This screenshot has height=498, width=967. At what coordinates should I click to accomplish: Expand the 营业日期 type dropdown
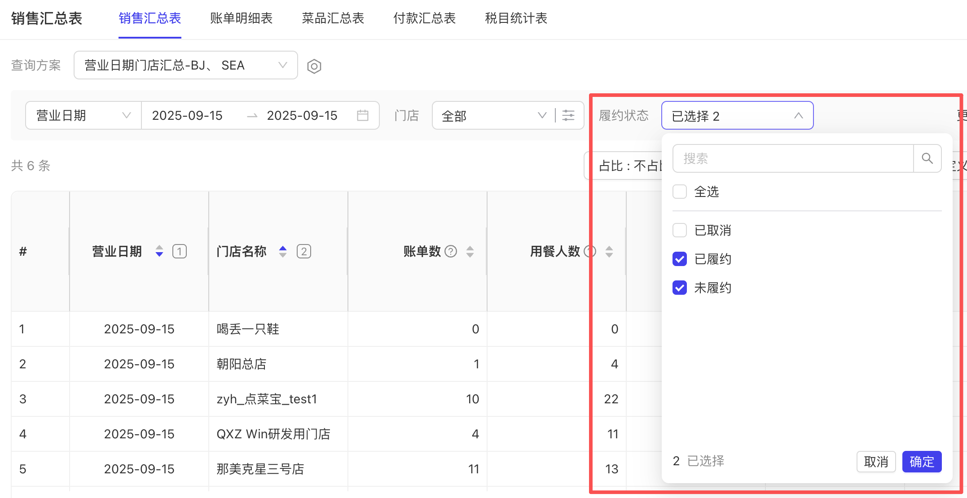click(83, 115)
